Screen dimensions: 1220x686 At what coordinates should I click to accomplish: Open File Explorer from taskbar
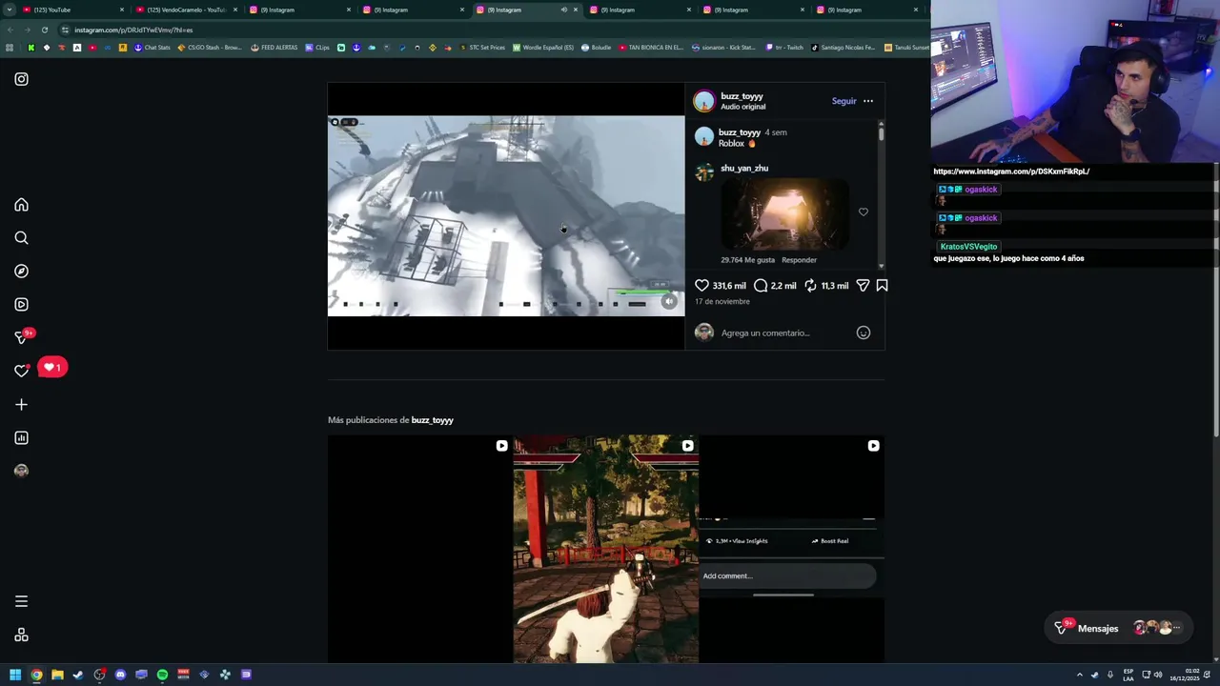click(57, 675)
